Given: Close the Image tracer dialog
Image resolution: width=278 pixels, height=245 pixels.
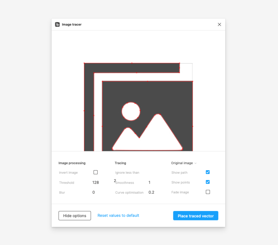Looking at the screenshot, I should click(x=219, y=24).
